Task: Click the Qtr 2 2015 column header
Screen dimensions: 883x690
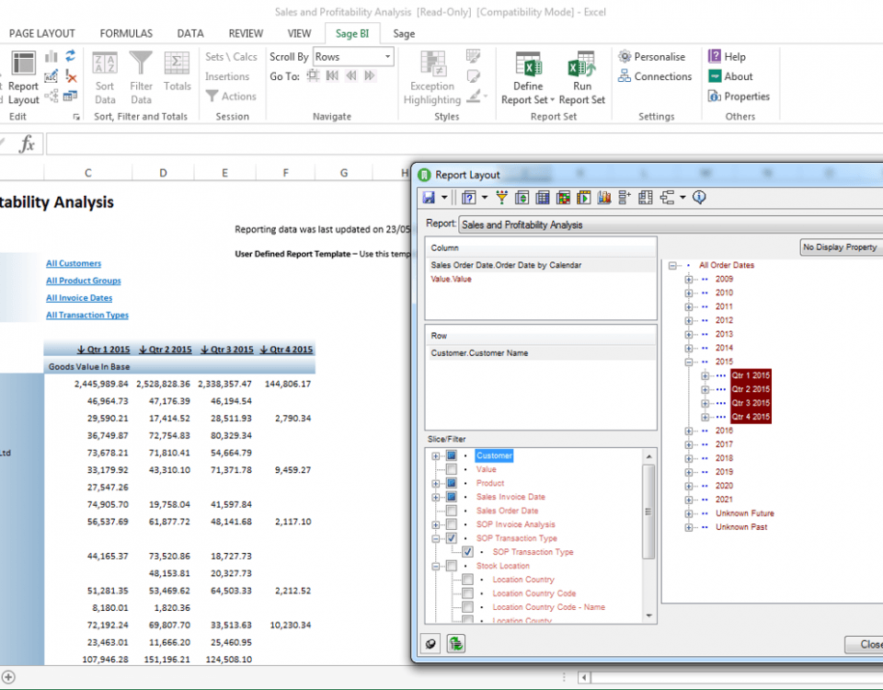Action: (x=165, y=350)
